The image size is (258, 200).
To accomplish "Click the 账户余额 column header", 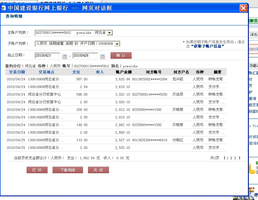I will click(124, 72).
